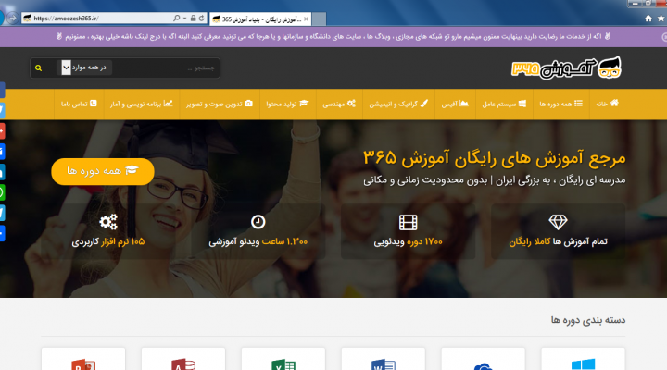
Task: Open the Access category card
Action: tap(183, 359)
